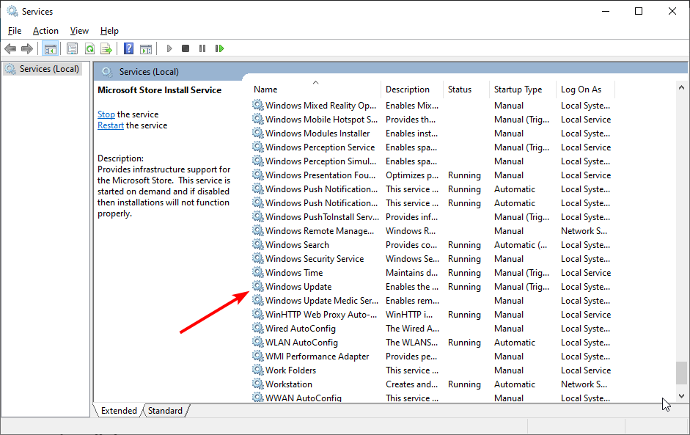Screen dimensions: 690x435
Task: Switch to the Standard tab
Action: 165,410
